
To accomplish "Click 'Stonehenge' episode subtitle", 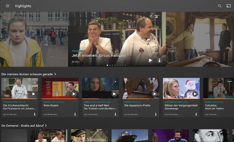I will pos(171,109).
